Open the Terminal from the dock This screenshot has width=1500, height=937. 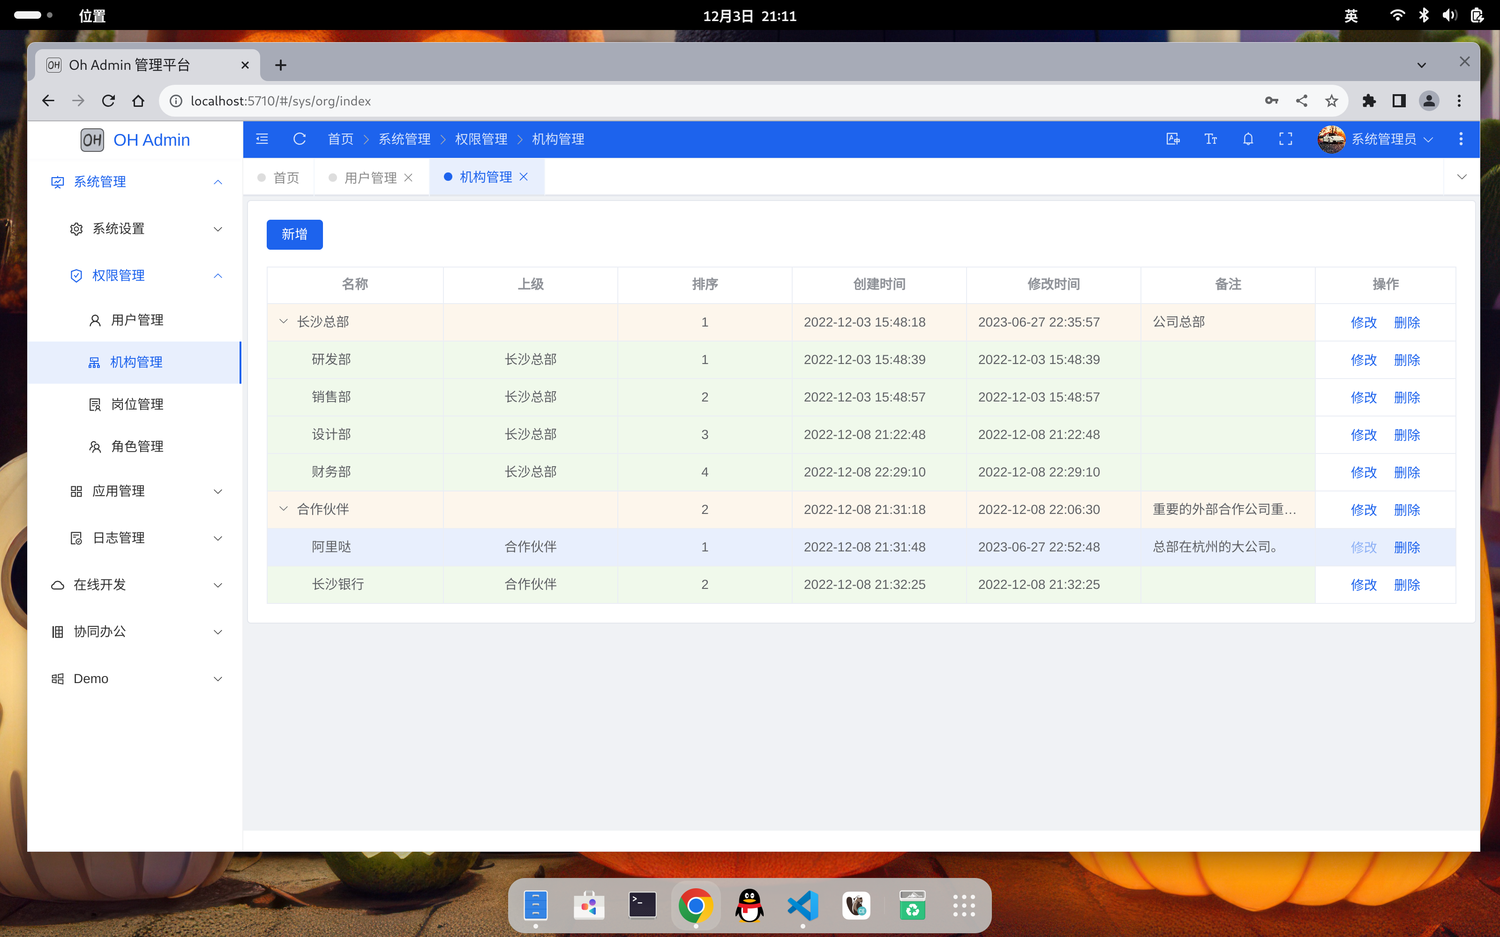[642, 906]
